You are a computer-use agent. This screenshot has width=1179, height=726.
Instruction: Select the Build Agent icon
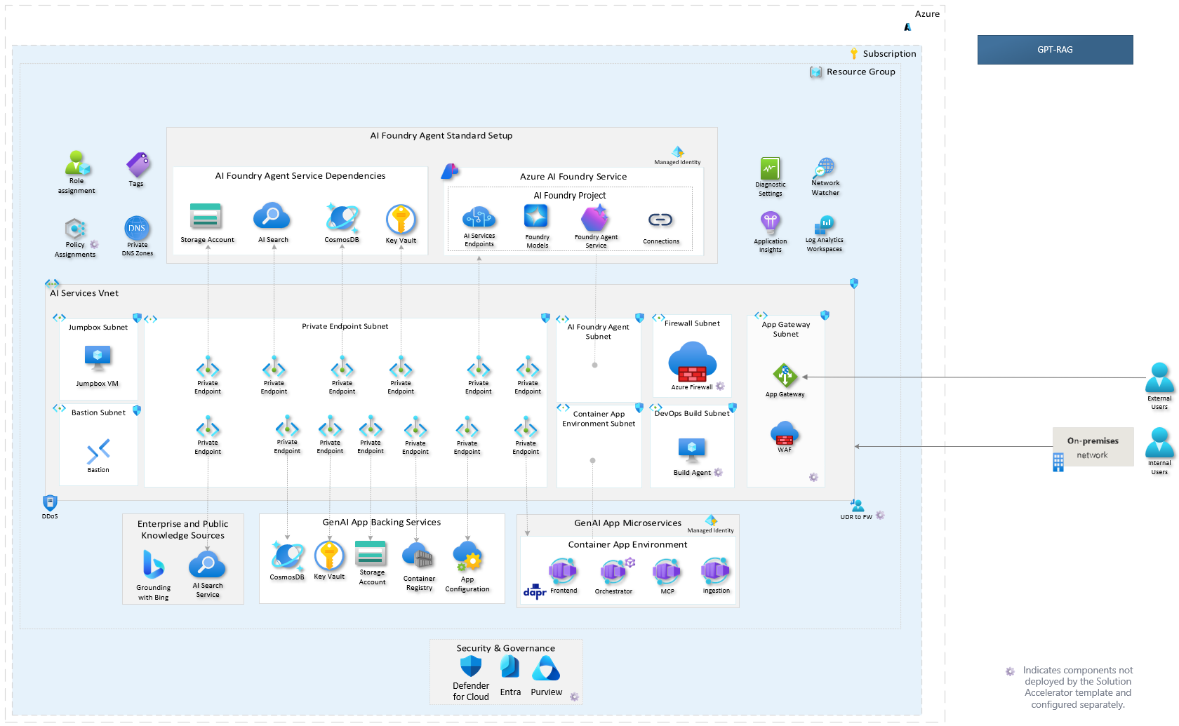692,450
